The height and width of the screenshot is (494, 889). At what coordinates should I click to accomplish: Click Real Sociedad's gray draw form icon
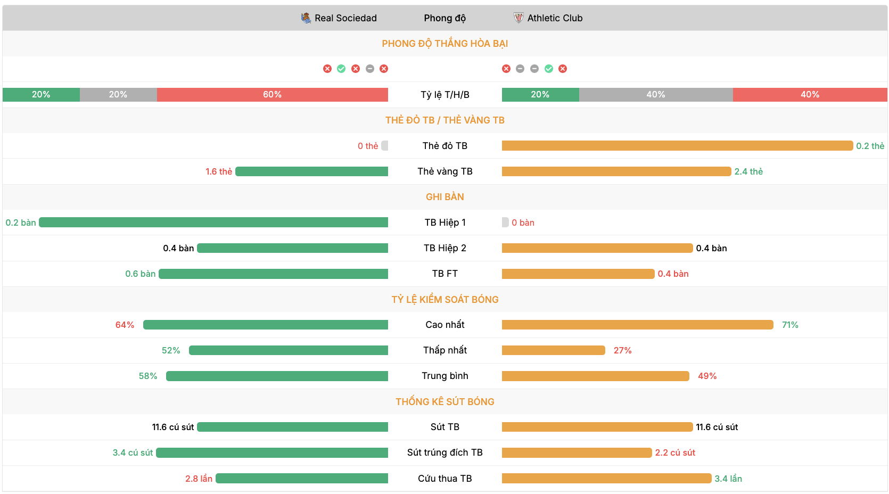370,69
